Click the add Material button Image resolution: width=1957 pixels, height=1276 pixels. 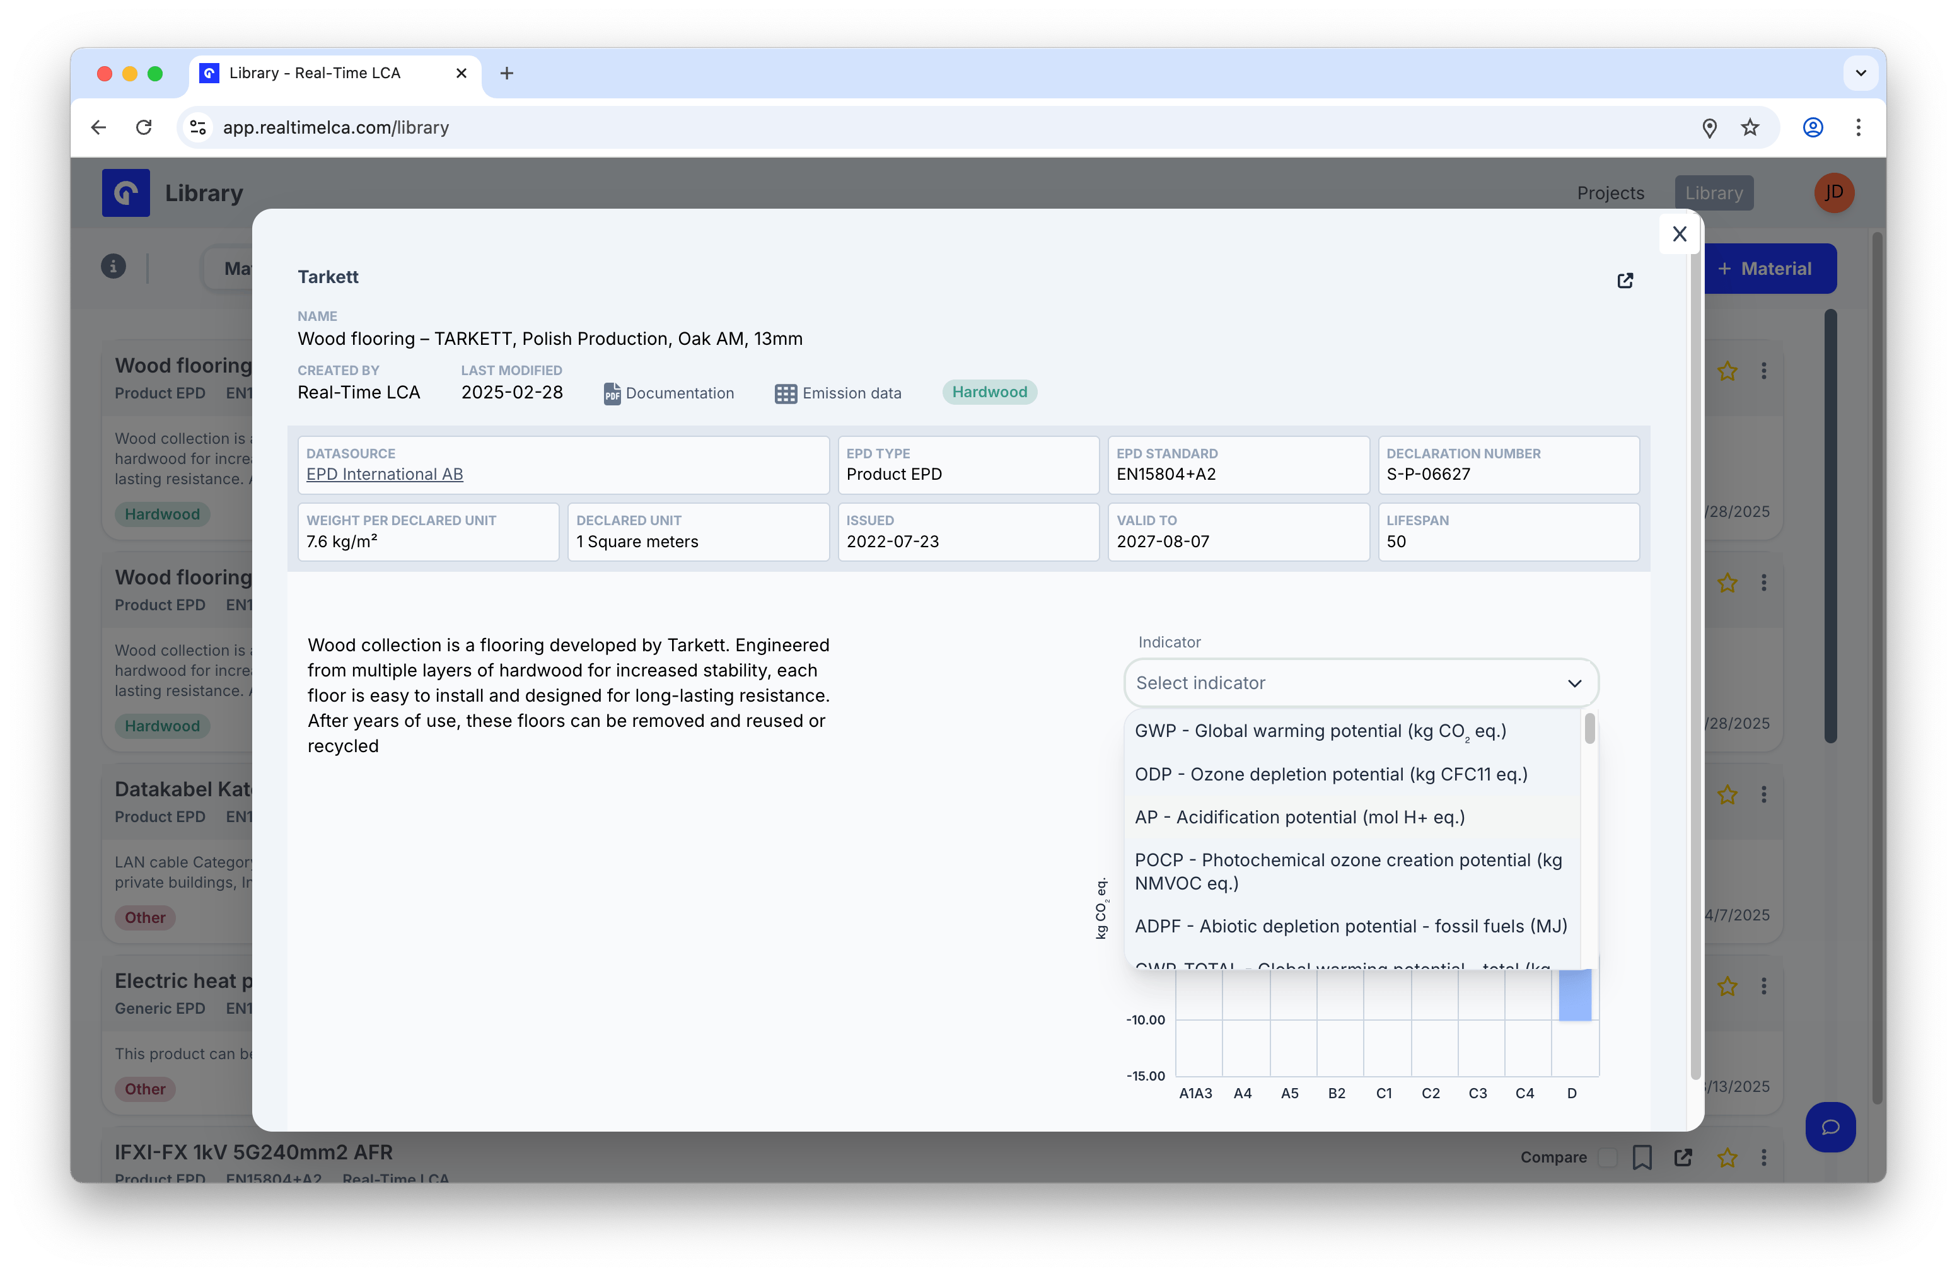point(1770,269)
